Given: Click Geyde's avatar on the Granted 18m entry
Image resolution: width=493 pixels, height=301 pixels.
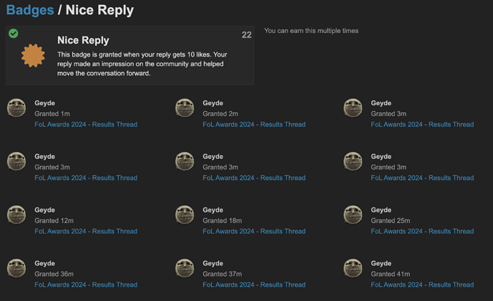Looking at the screenshot, I should coord(185,214).
